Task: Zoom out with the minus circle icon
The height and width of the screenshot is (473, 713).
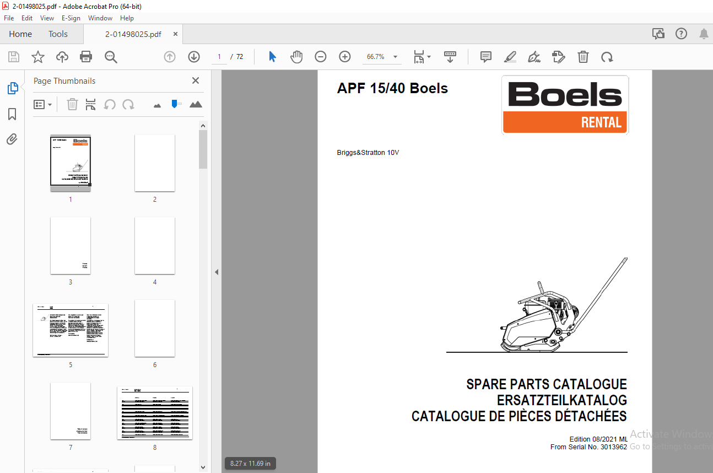Action: (321, 57)
